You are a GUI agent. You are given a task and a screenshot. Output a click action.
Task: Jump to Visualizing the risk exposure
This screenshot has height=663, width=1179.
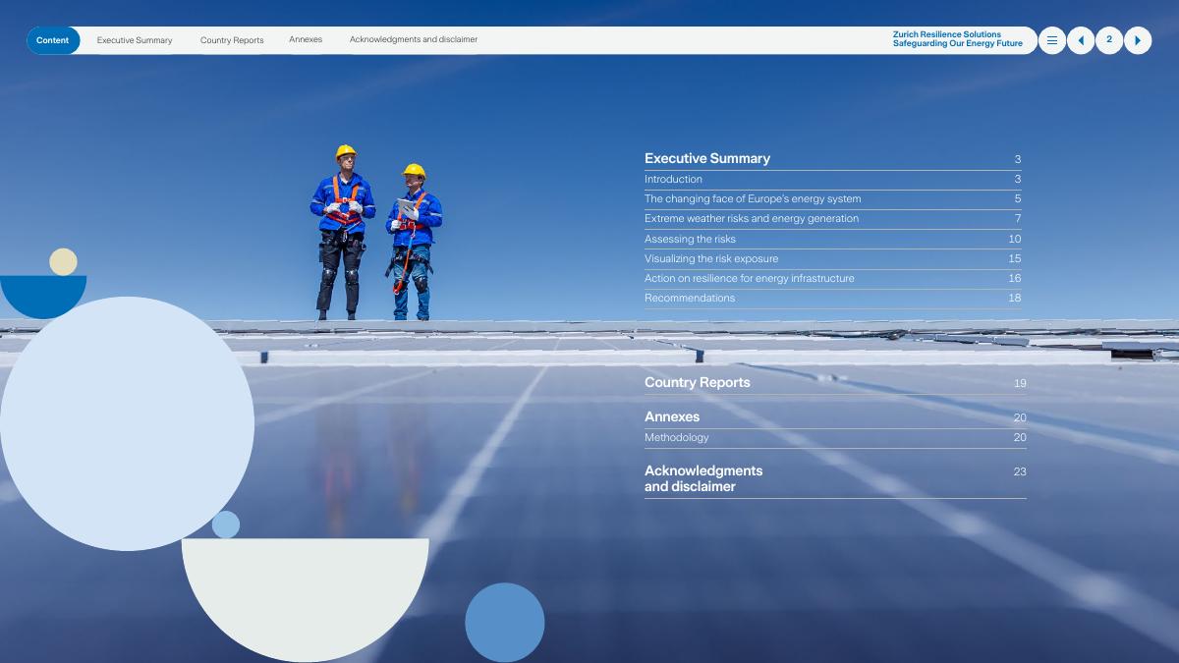711,259
